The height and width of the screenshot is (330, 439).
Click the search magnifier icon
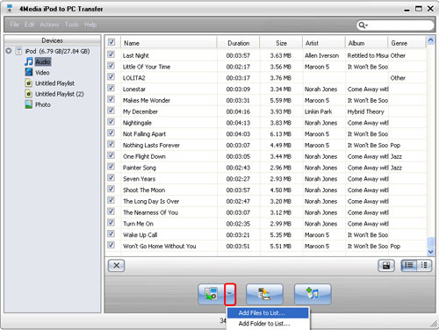click(x=363, y=25)
